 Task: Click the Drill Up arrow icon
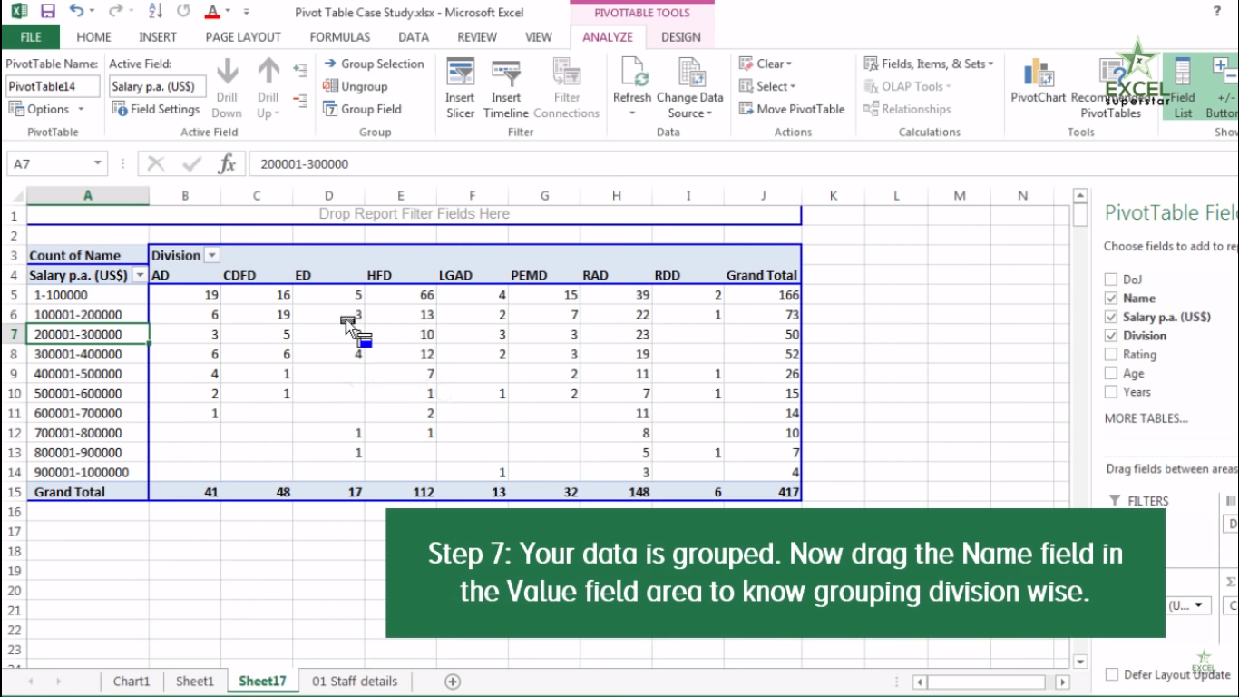(268, 72)
